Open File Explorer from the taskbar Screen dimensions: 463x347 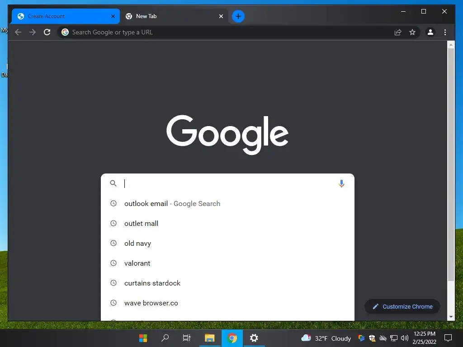click(x=210, y=338)
